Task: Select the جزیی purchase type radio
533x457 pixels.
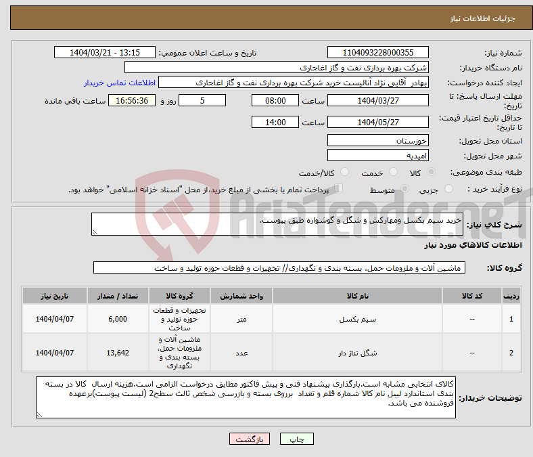Action: pyautogui.click(x=448, y=188)
